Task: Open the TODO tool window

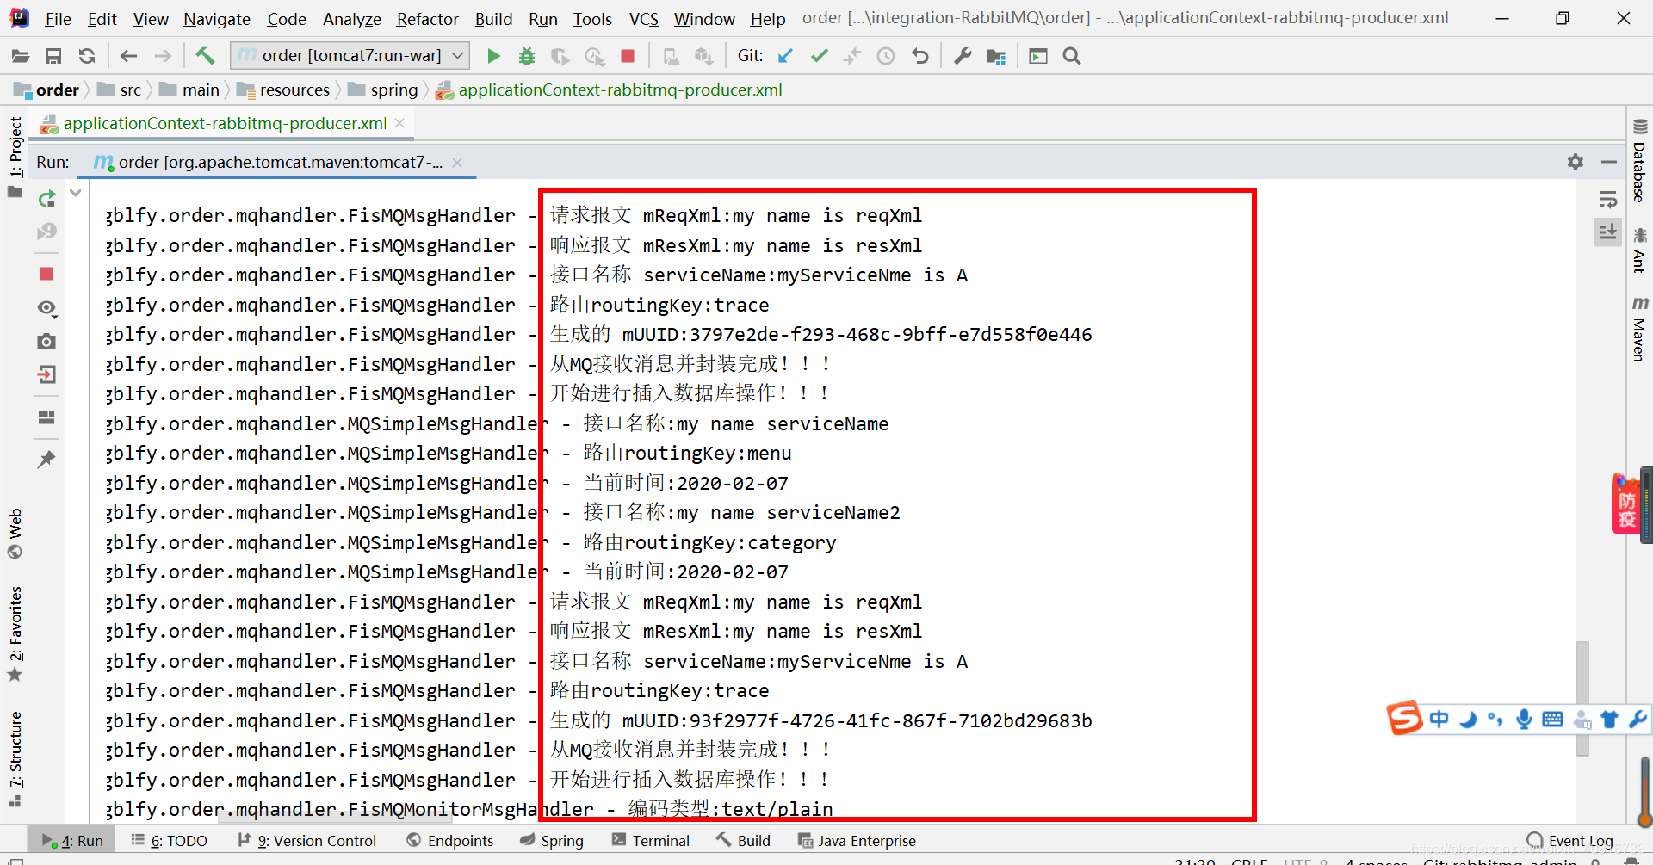Action: [x=170, y=840]
